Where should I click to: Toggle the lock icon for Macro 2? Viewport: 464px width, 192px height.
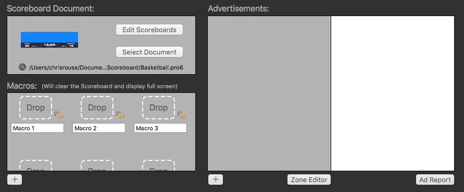click(120, 115)
